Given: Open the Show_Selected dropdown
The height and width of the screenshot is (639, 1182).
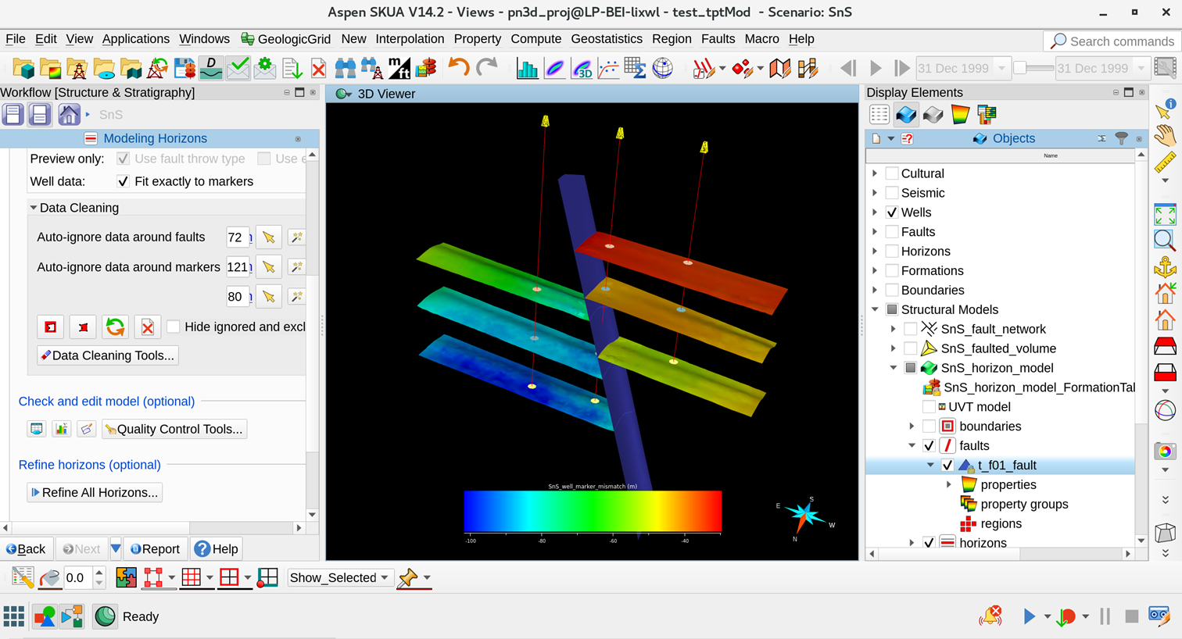Looking at the screenshot, I should [339, 578].
